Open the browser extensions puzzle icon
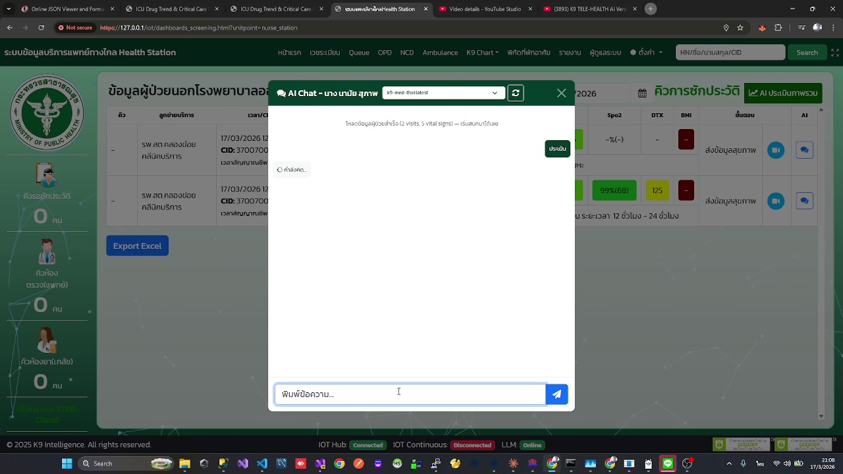Viewport: 843px width, 474px height. pos(778,28)
